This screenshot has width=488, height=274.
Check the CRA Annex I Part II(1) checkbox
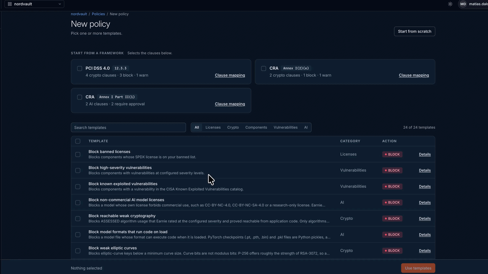[80, 97]
